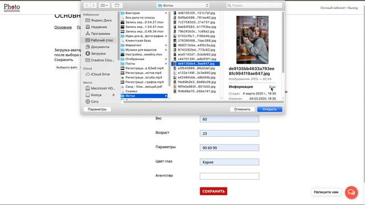Open the column view mode dropdown
Viewport: 365px width, 205px height.
104,5
